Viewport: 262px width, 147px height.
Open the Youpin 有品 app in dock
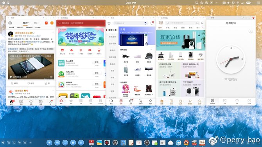coord(202,143)
